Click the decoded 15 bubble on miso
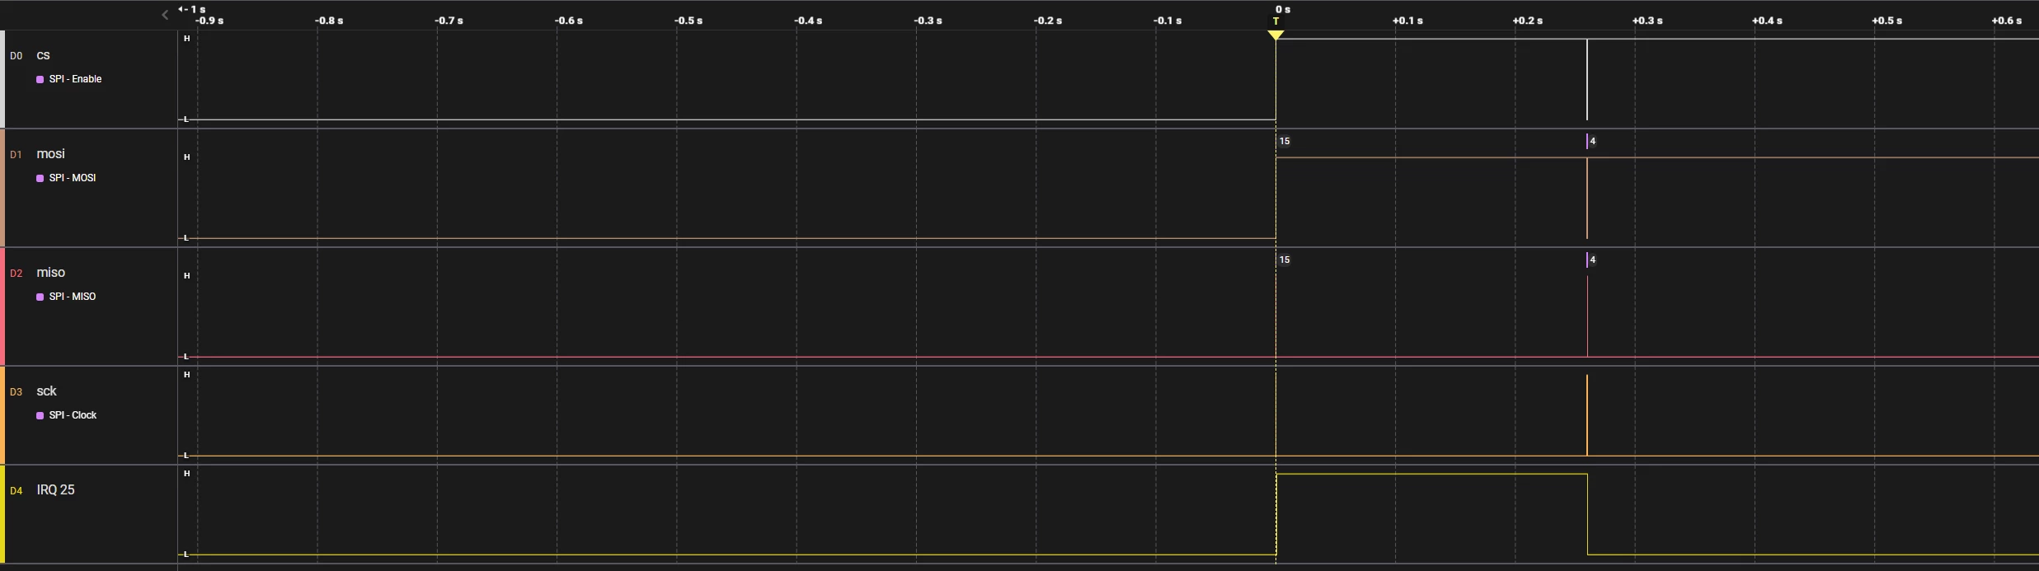This screenshot has width=2039, height=571. (x=1284, y=260)
